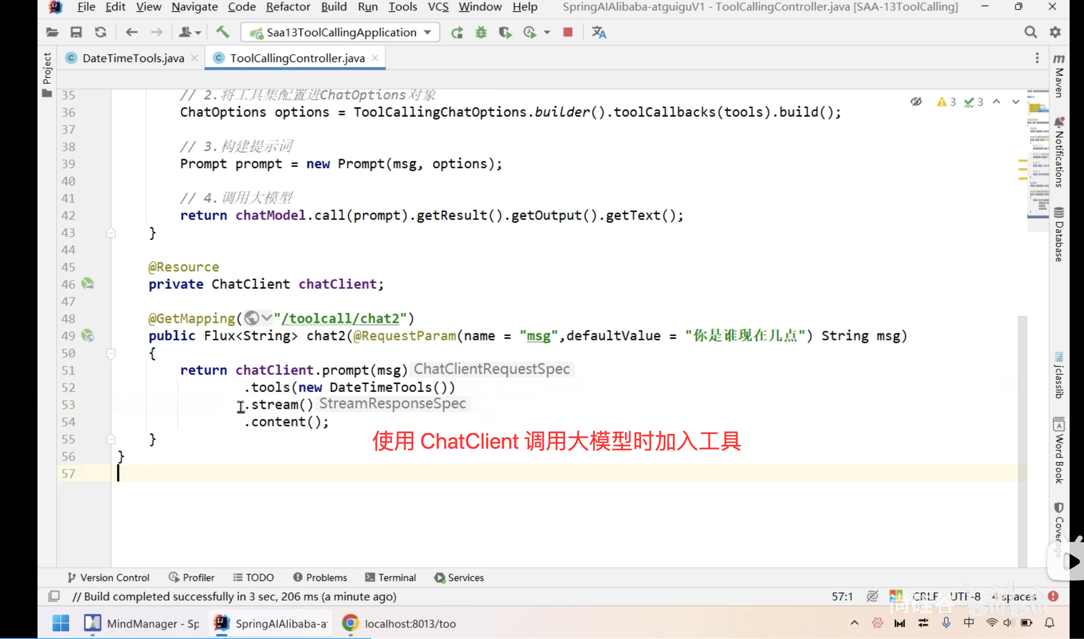
Task: Switch to DateTimeTools.java tab
Action: coord(133,58)
